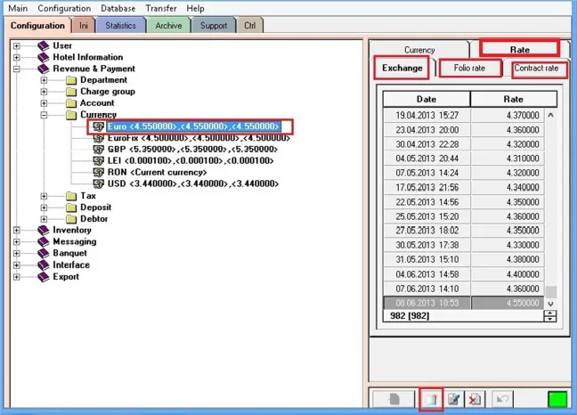Click the RON currency item icon
Screen dimensions: 577x415
click(x=98, y=172)
